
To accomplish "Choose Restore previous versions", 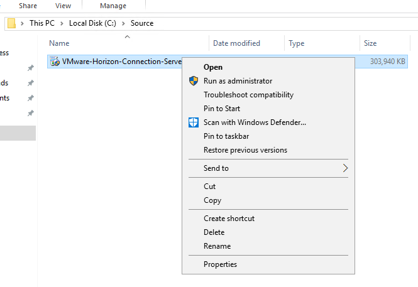I will (268, 150).
